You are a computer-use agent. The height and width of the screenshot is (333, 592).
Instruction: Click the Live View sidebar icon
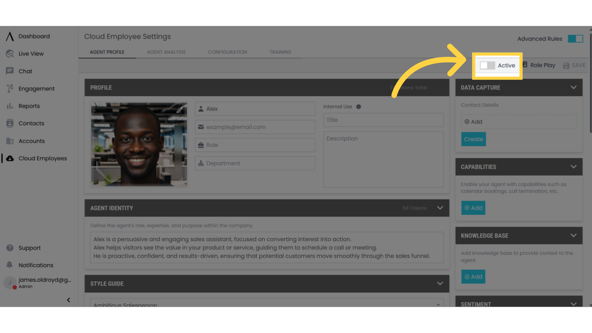(10, 54)
